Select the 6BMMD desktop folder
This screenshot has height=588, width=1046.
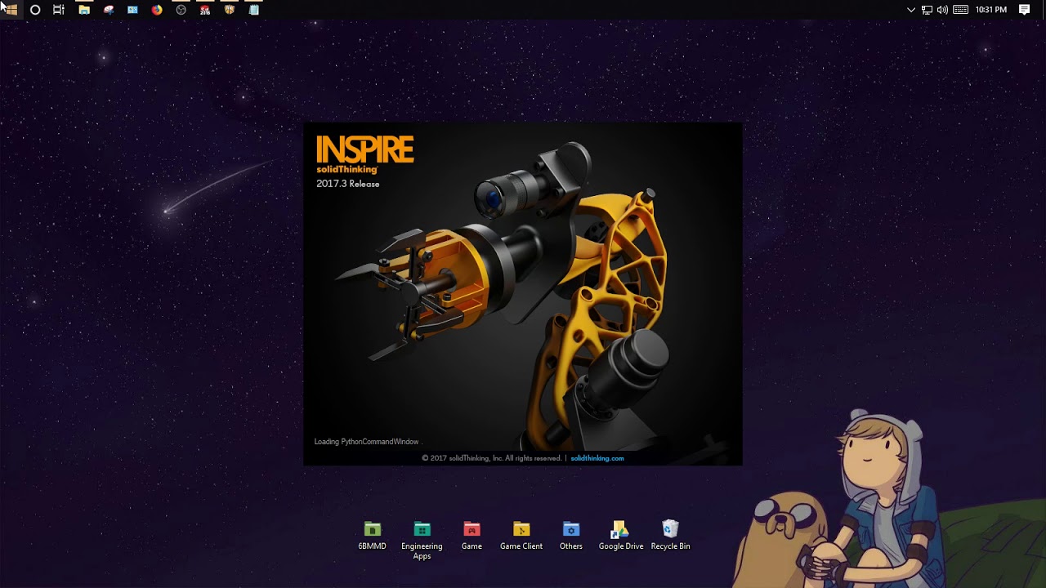(372, 536)
